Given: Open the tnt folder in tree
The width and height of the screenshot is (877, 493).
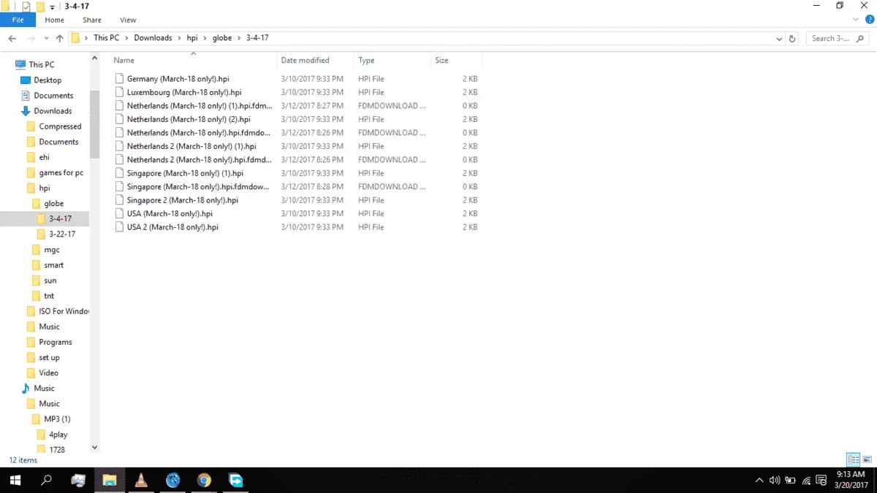Looking at the screenshot, I should pos(49,296).
